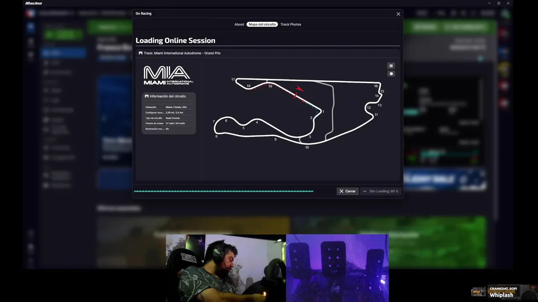Click the pedal camera overlay
The height and width of the screenshot is (302, 538).
point(337,268)
